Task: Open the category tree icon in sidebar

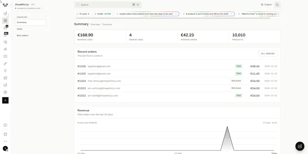Action: [5, 42]
